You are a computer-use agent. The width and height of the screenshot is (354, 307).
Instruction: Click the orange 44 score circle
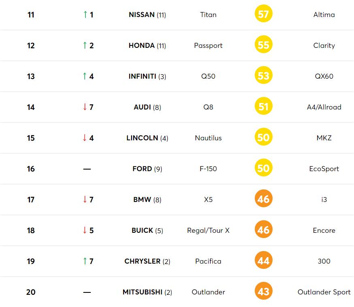tap(263, 261)
